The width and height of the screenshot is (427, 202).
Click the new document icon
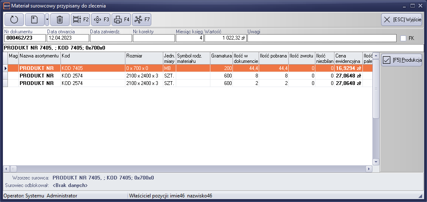click(x=35, y=20)
